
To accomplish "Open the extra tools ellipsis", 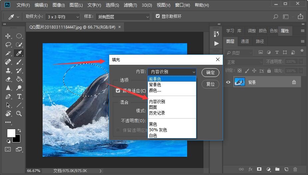I will [8, 122].
